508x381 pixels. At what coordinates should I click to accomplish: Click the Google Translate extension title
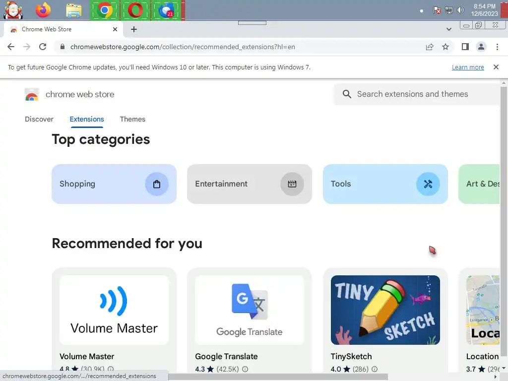[226, 356]
